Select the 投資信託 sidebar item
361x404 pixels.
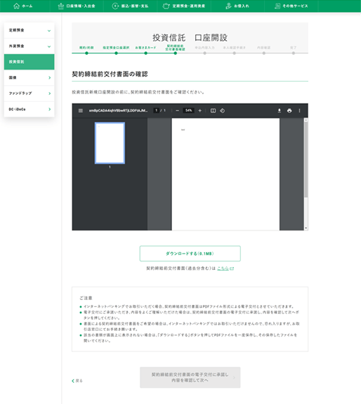(x=29, y=62)
